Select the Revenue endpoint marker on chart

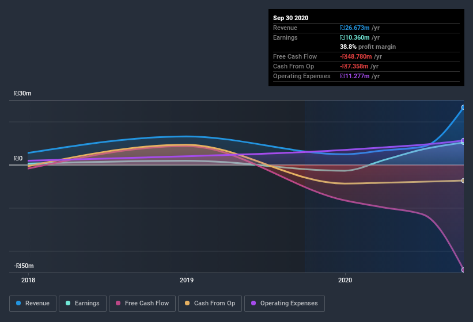coord(463,108)
